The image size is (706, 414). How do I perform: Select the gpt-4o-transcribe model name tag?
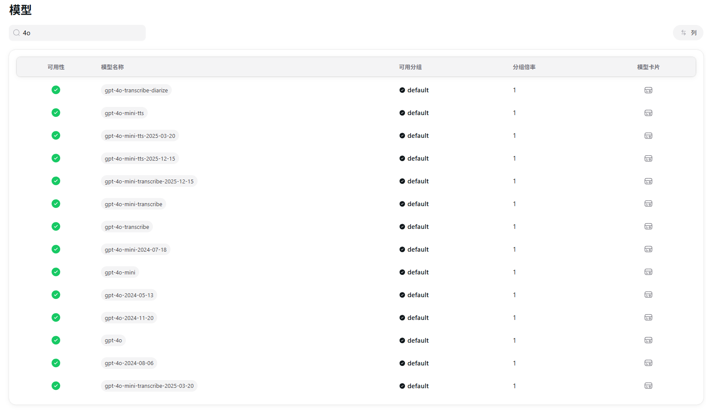[x=127, y=227]
